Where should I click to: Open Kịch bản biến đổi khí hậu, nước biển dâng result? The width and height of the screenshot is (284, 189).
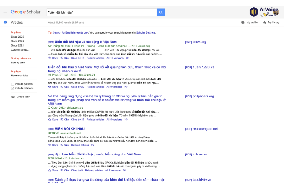(98, 154)
